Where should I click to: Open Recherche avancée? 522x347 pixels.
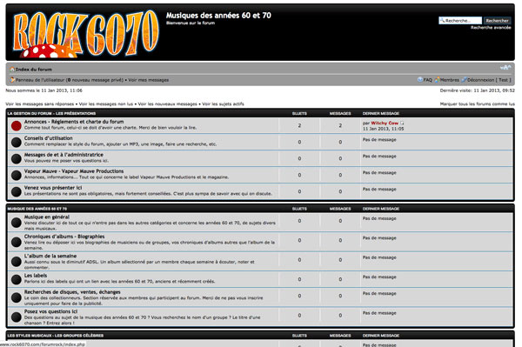[491, 28]
